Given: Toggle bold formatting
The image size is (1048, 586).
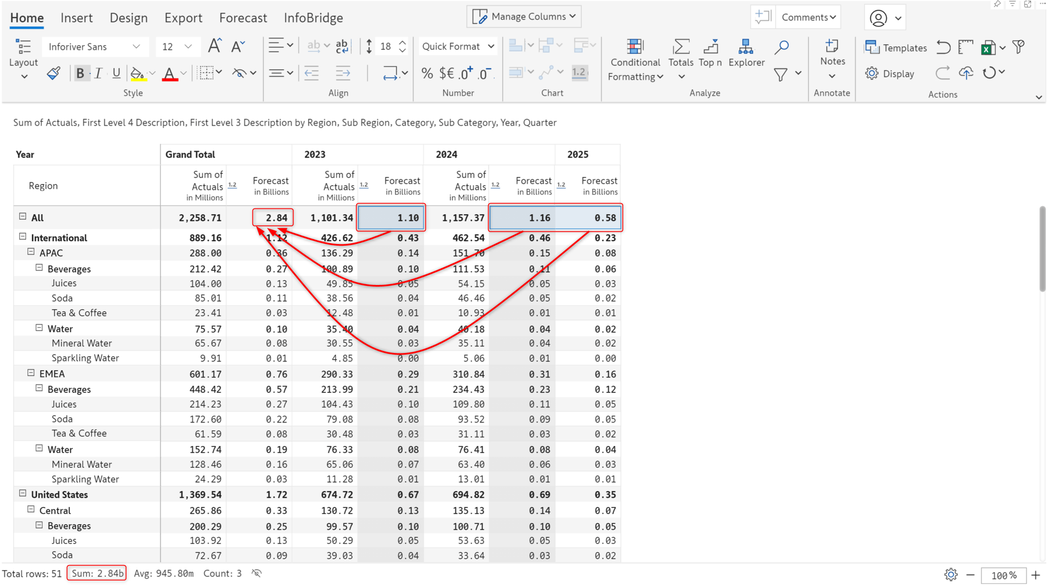Looking at the screenshot, I should point(80,73).
